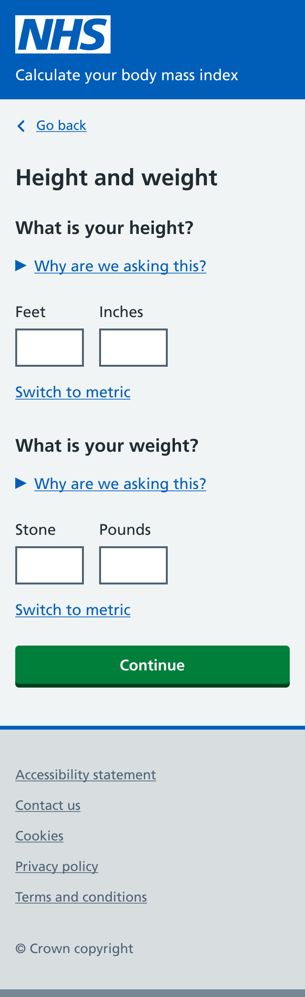The height and width of the screenshot is (997, 305).
Task: Open the Accessibility statement page
Action: click(85, 775)
